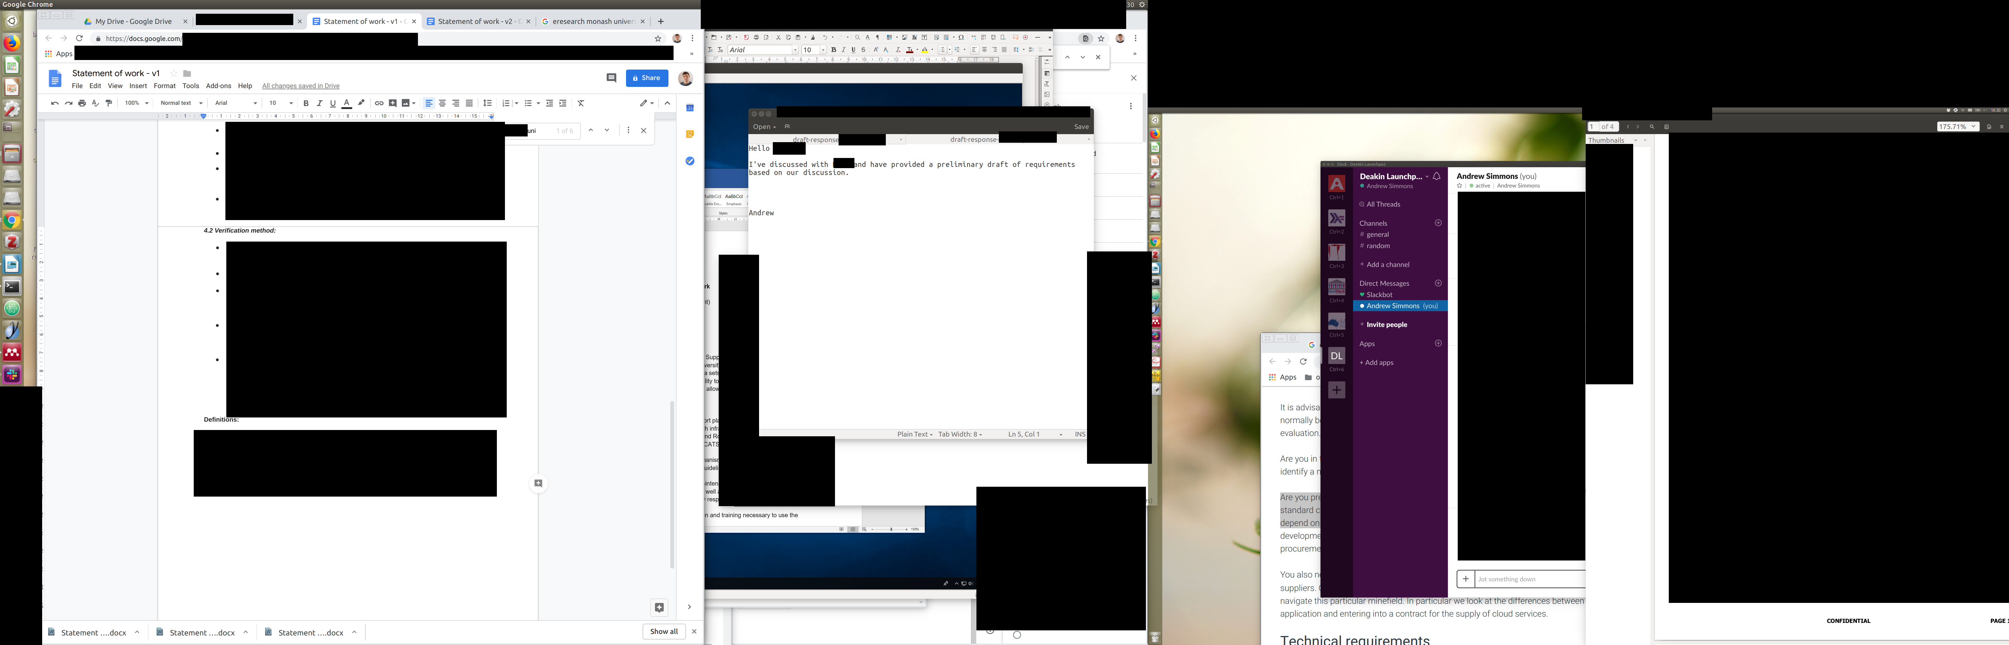Insert a link using the toolbar icon
2009x645 pixels.
pyautogui.click(x=379, y=103)
